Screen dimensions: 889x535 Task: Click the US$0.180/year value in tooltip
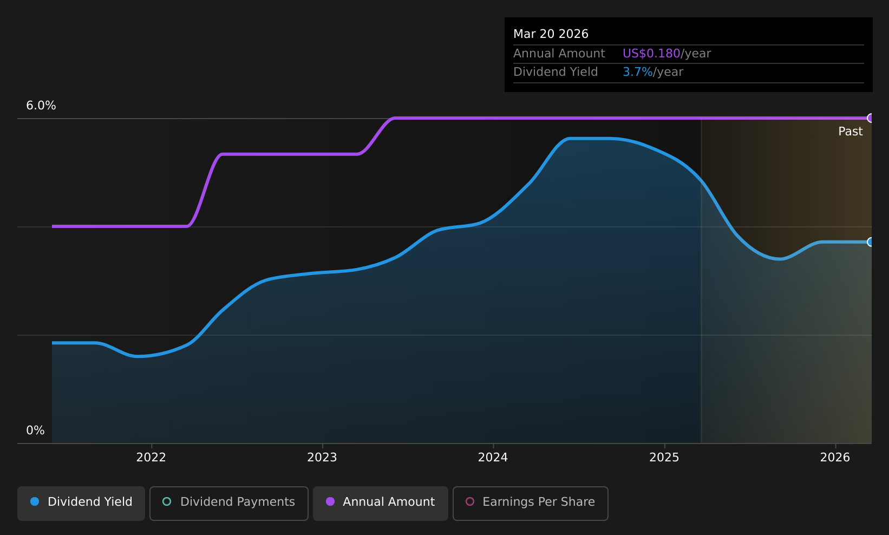point(666,54)
